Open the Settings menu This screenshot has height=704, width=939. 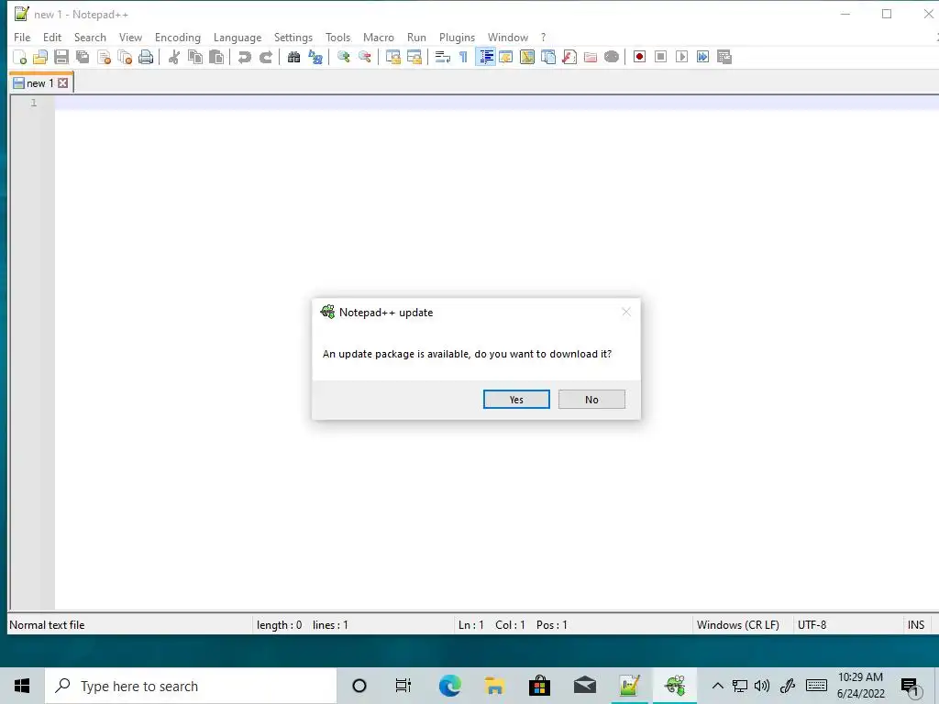[x=293, y=37]
